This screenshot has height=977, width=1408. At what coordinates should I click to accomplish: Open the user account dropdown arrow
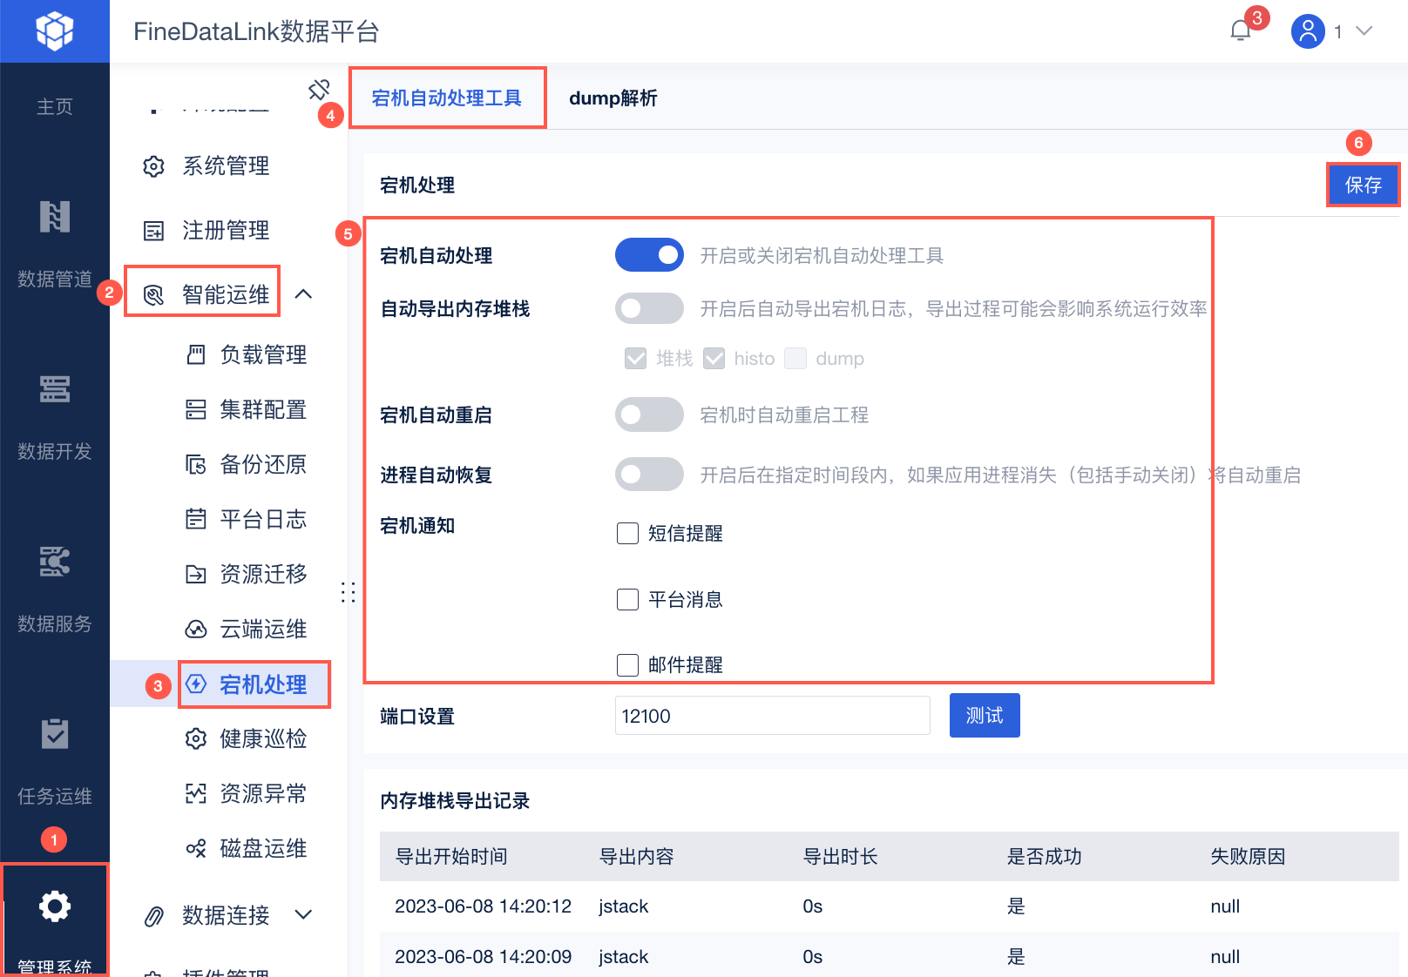pos(1364,31)
